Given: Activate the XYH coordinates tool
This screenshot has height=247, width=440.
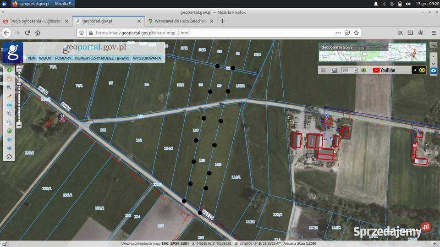Looking at the screenshot, I should point(9,105).
